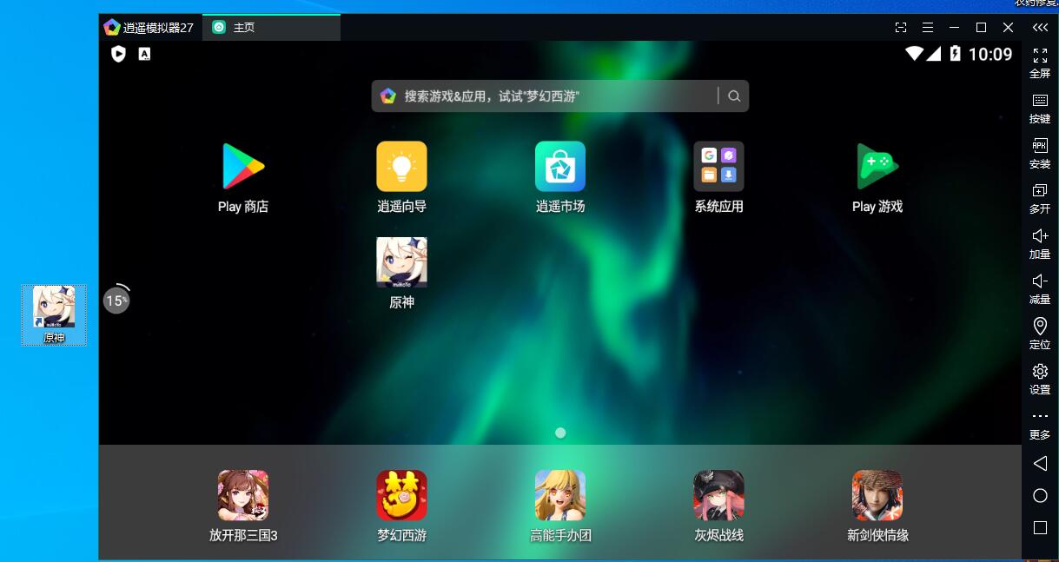Click 安装 APK install button
Viewport: 1059px width, 562px height.
[x=1040, y=153]
